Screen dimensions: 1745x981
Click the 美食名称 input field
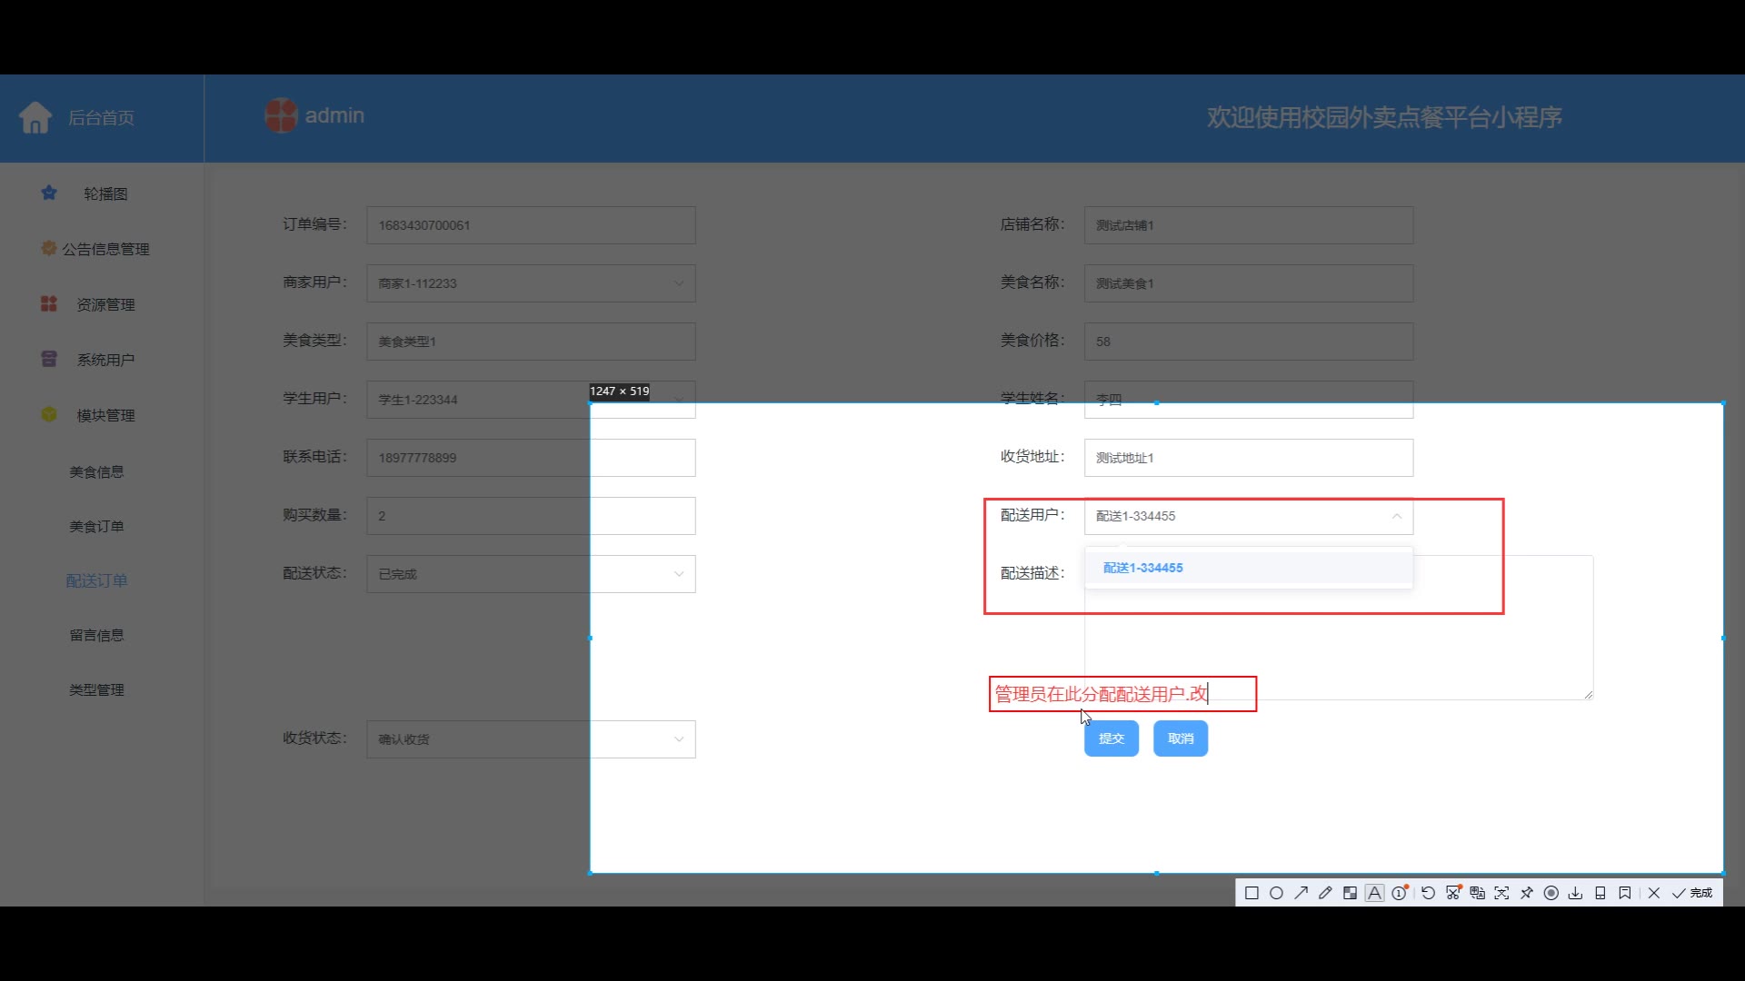[x=1249, y=283]
